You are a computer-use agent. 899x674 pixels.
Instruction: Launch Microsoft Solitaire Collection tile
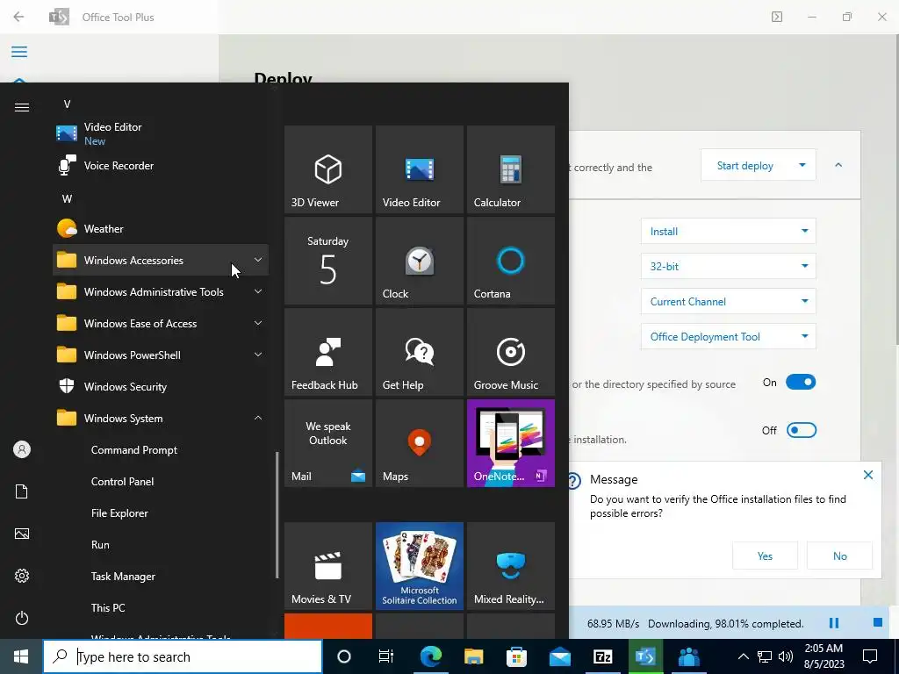click(419, 566)
